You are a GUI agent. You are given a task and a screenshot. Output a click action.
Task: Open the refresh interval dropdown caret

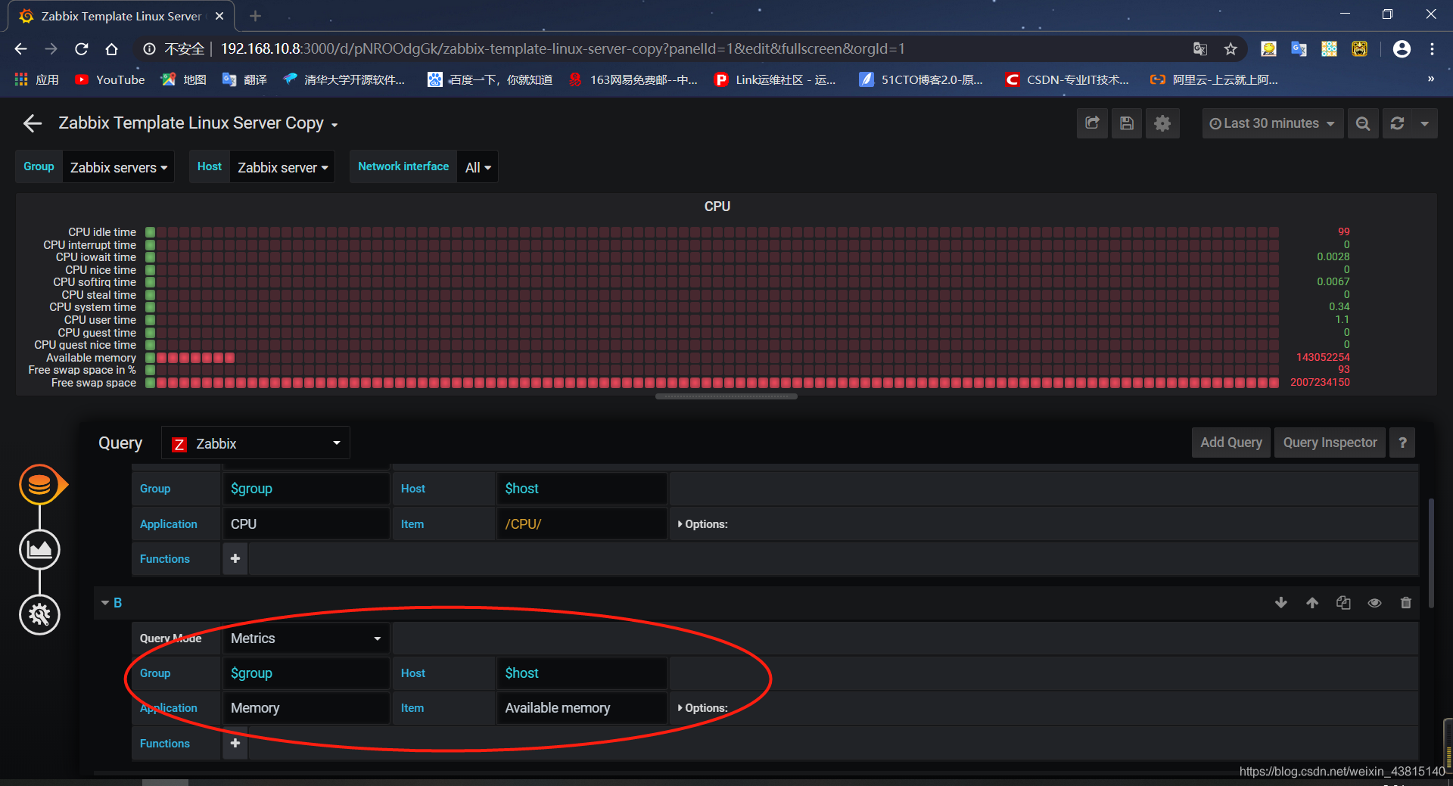click(1425, 123)
